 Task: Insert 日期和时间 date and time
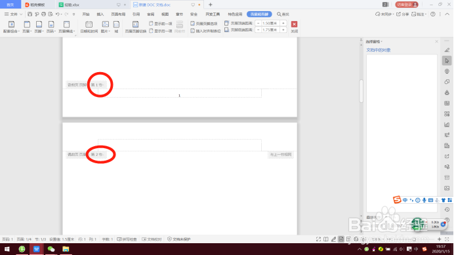(89, 27)
